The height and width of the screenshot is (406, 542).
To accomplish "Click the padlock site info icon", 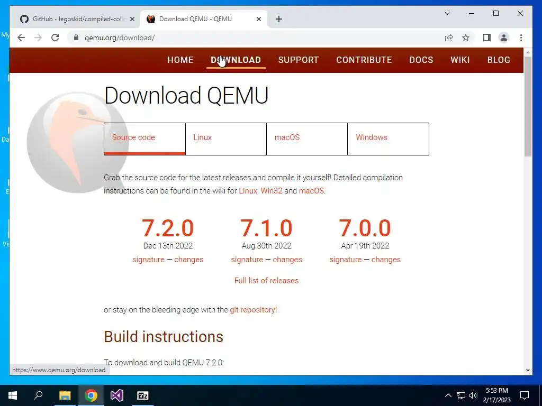I will (x=76, y=38).
